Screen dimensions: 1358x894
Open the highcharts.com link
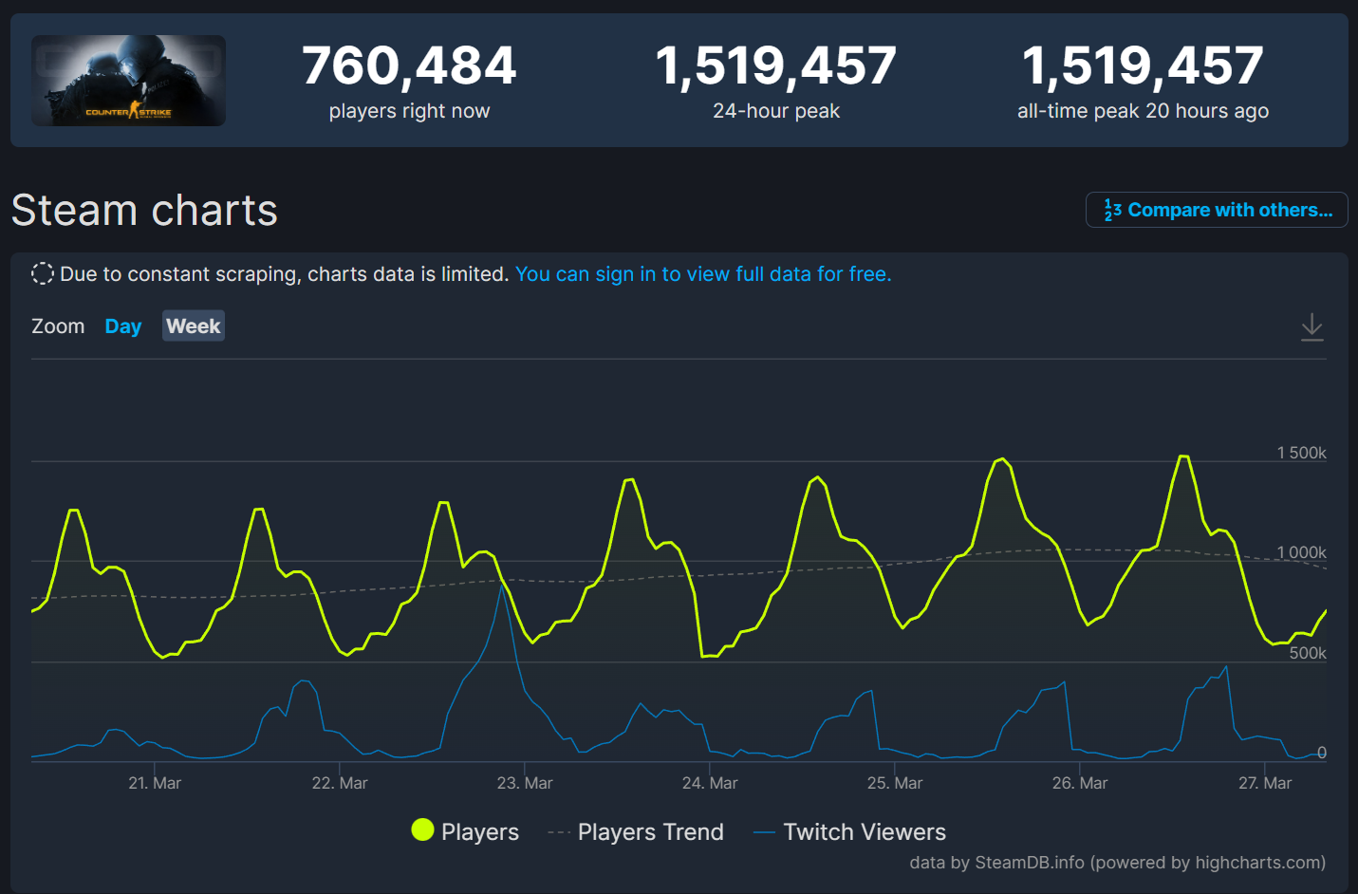[1259, 862]
